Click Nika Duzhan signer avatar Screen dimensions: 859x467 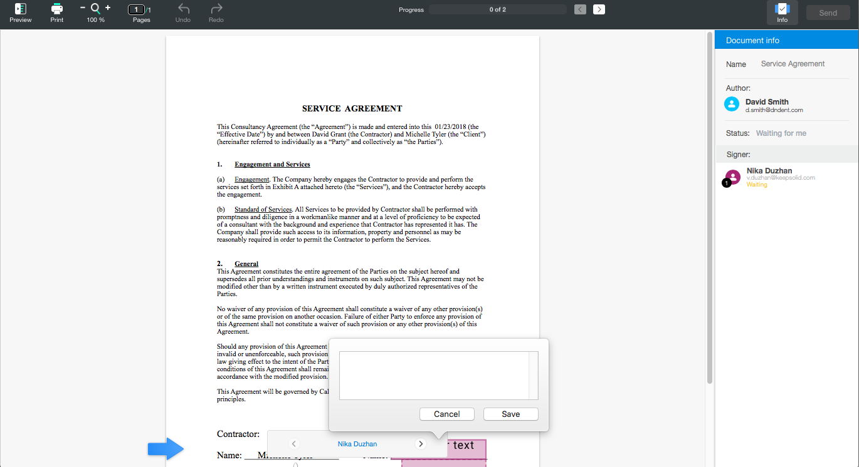click(733, 177)
